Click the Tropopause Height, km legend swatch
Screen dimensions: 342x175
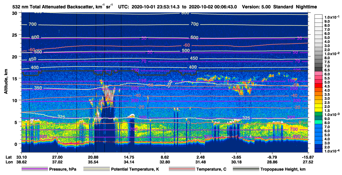pyautogui.click(x=246, y=169)
